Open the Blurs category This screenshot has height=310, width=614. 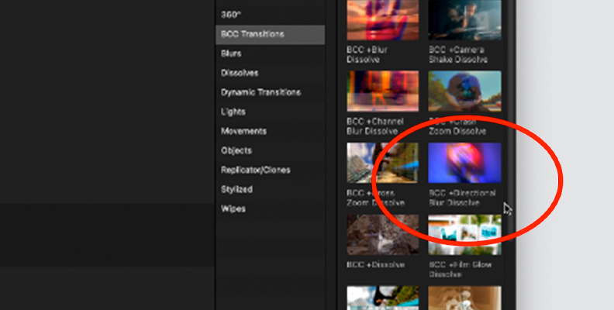(x=271, y=53)
